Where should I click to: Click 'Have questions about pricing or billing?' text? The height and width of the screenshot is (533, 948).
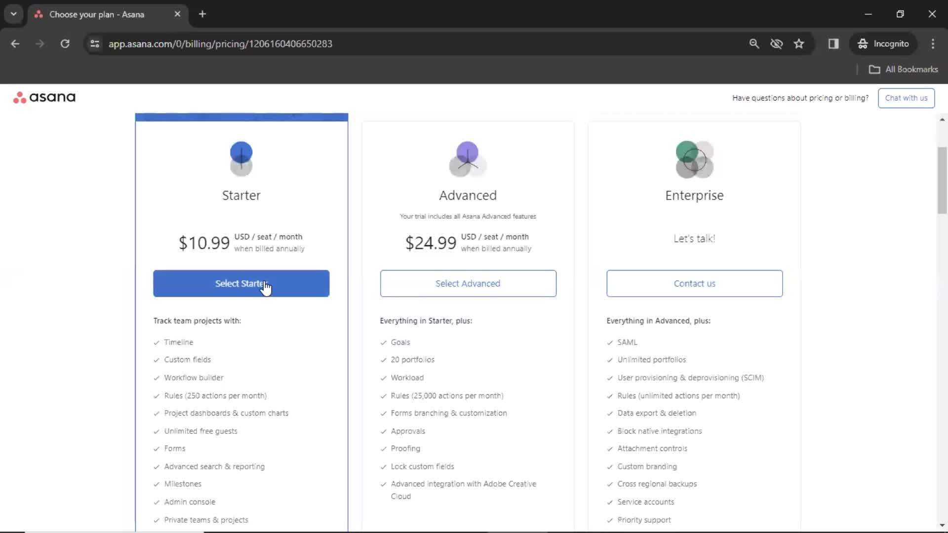(x=800, y=98)
